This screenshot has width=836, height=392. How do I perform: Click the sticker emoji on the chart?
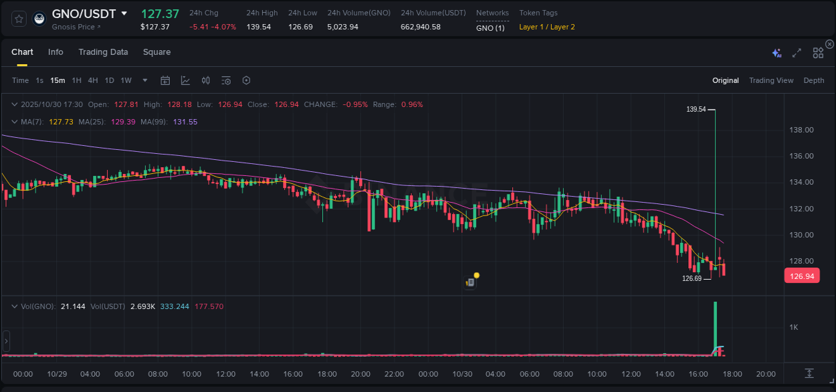(470, 280)
